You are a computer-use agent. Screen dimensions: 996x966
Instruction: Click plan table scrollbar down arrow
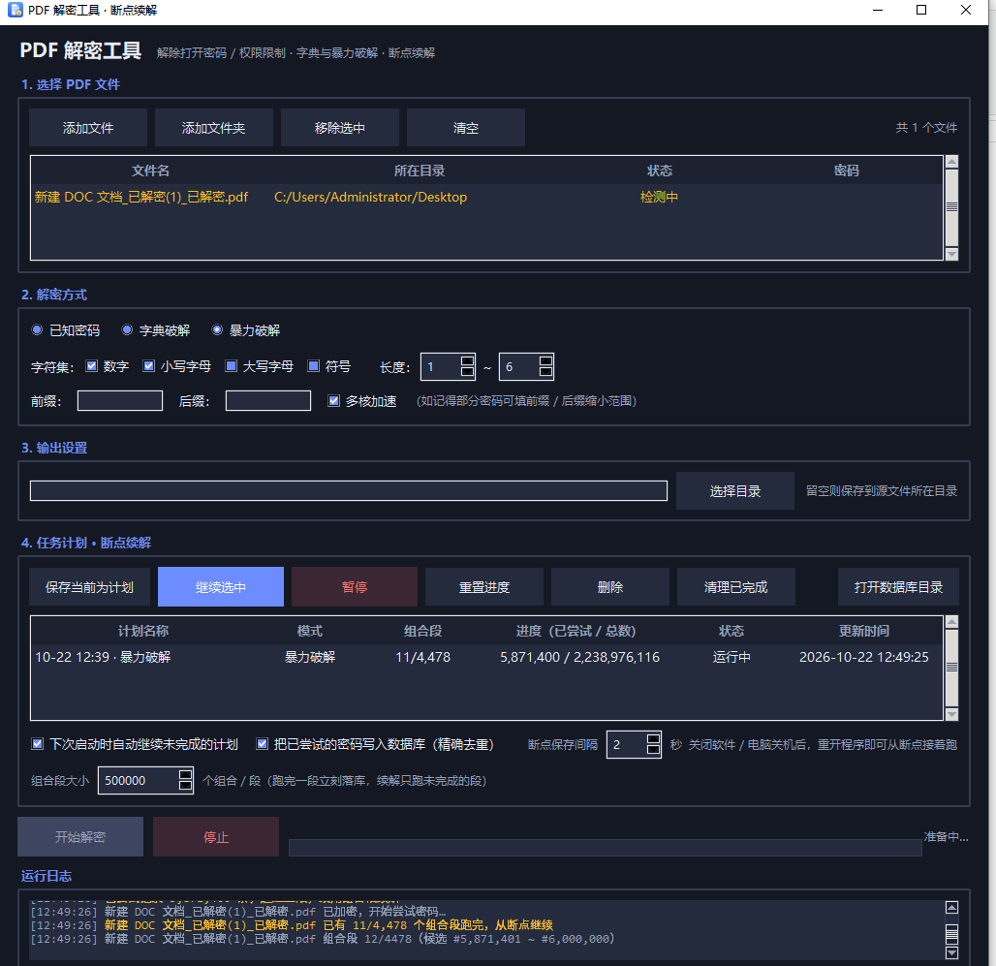click(x=951, y=714)
